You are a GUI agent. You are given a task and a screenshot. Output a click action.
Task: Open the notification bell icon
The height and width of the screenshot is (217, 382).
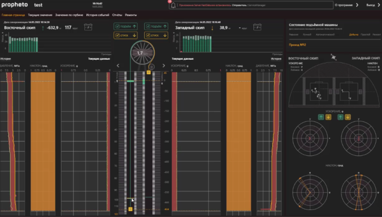point(173,5)
